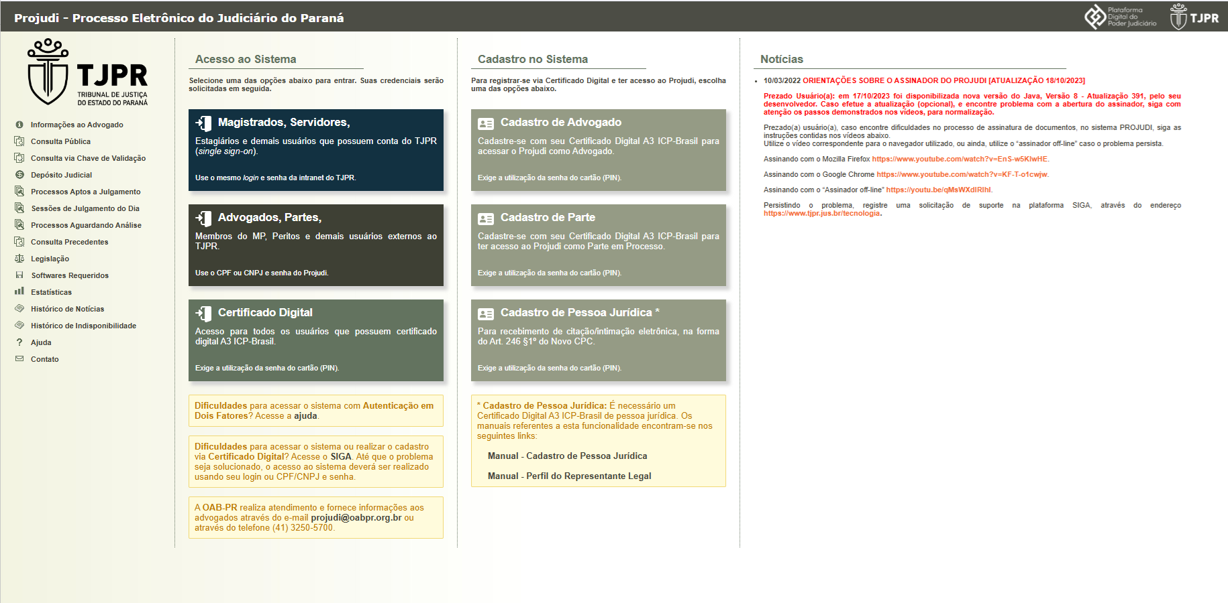Viewport: 1228px width, 603px height.
Task: Click the TJPR logo in the header bar
Action: [x=1194, y=17]
